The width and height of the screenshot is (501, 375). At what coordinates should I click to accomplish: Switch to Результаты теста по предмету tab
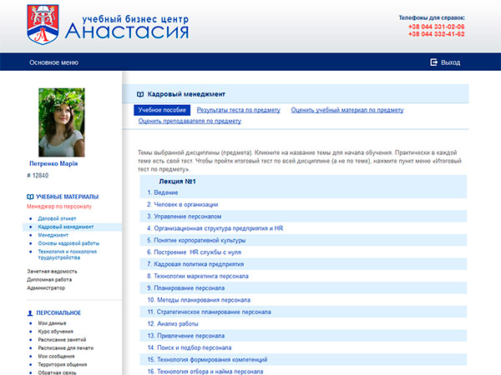point(239,110)
